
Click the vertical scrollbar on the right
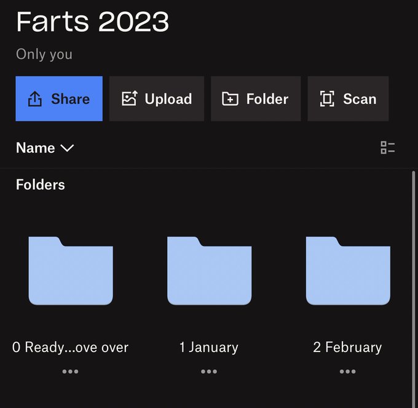coord(414,289)
